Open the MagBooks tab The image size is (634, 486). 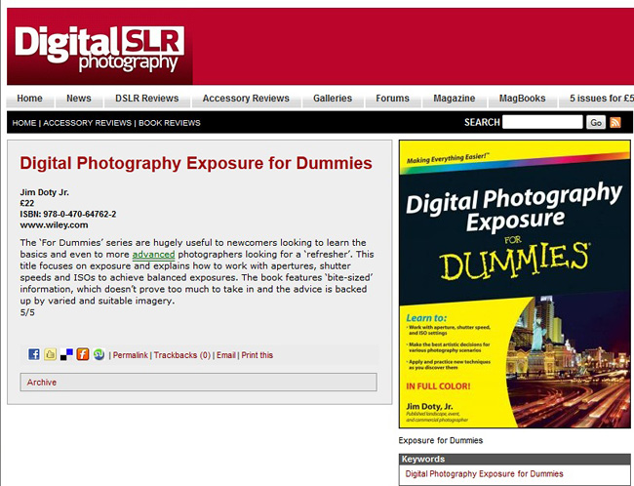522,99
